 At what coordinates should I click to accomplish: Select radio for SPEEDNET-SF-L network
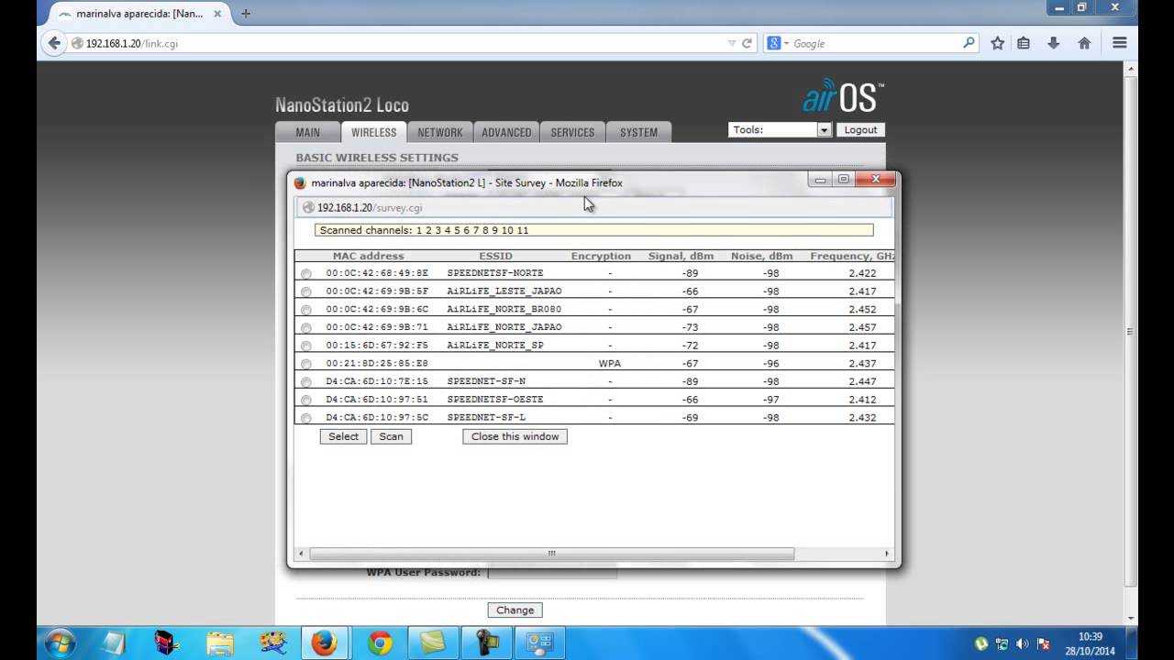(306, 418)
